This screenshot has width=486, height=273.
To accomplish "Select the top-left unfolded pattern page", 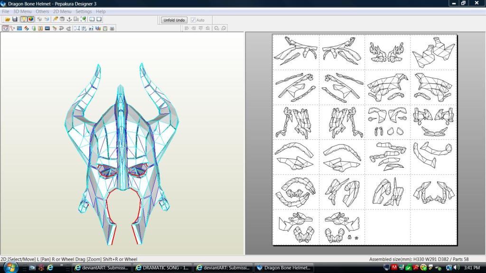I will 296,52.
